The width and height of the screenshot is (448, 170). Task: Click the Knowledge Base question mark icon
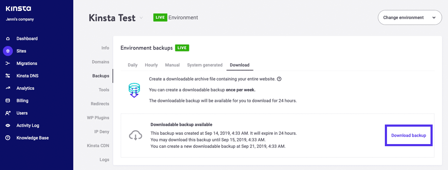[x=8, y=138]
